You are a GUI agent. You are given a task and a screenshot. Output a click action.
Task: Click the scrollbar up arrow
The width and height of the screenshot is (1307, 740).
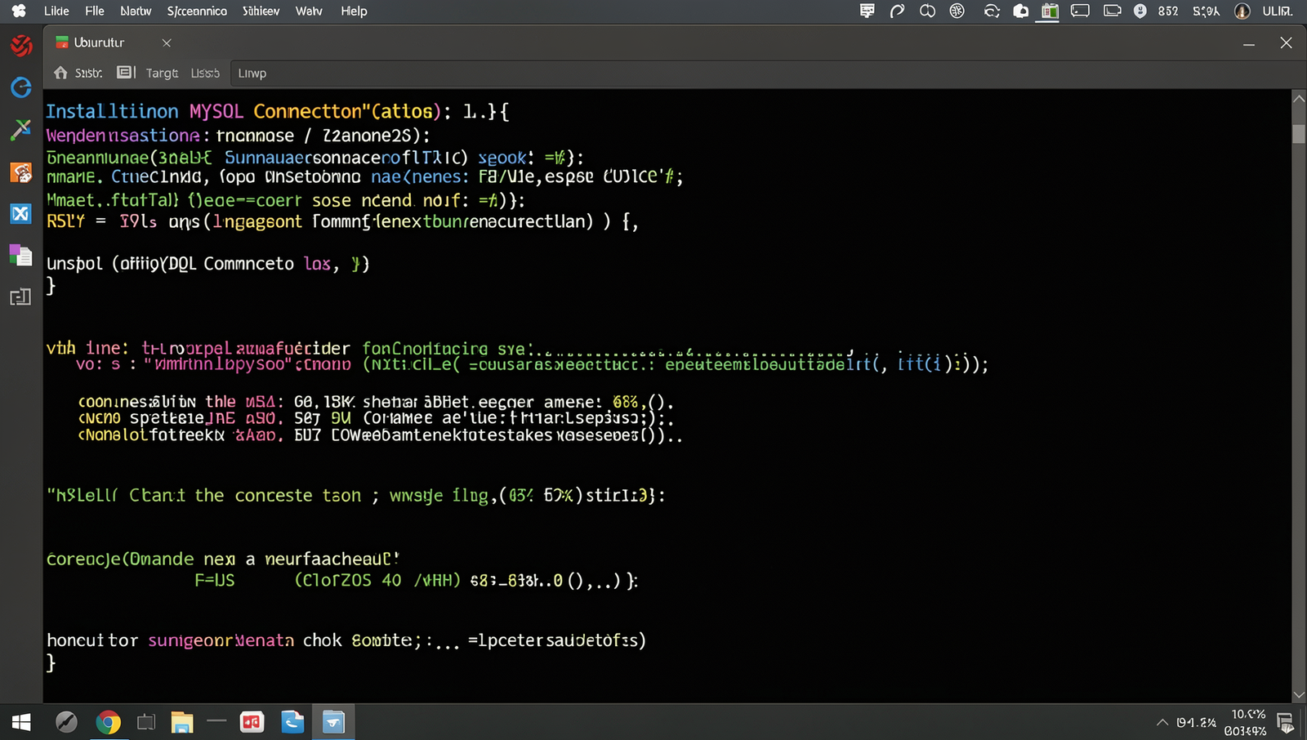pos(1299,99)
